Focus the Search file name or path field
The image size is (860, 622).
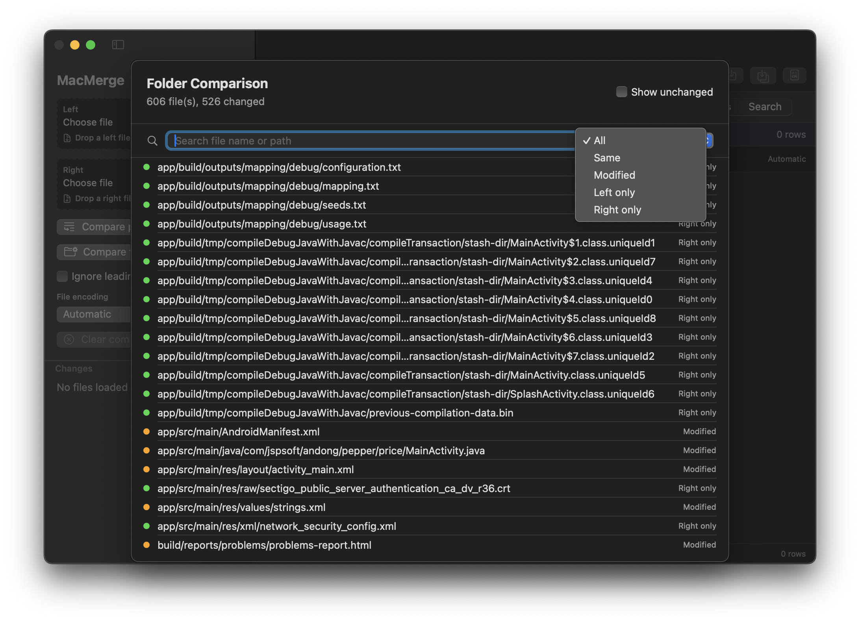[370, 141]
